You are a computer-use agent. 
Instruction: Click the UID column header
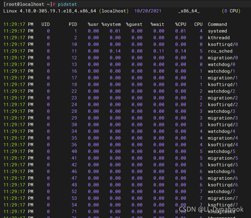click(x=45, y=24)
